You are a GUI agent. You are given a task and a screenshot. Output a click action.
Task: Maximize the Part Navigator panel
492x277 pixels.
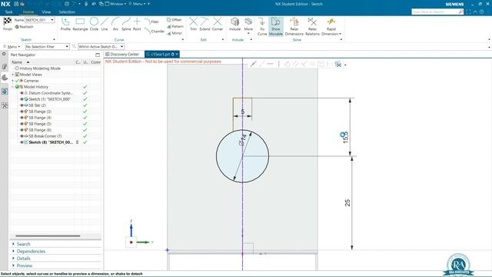(x=98, y=55)
